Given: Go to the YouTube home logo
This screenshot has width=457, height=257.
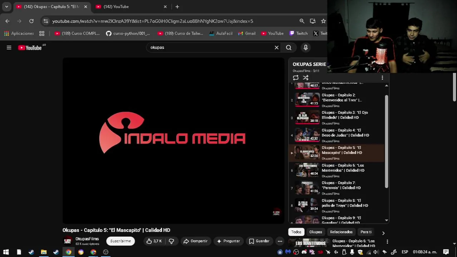Looking at the screenshot, I should [30, 48].
